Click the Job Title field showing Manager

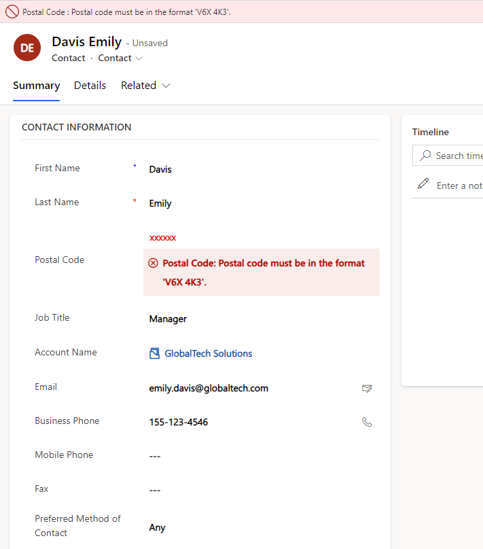point(258,319)
